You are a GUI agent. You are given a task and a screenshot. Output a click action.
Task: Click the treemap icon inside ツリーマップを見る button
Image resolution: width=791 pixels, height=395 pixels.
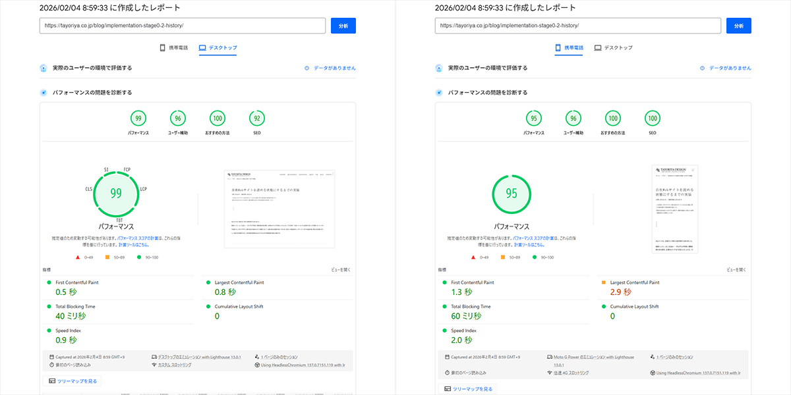[x=51, y=381]
